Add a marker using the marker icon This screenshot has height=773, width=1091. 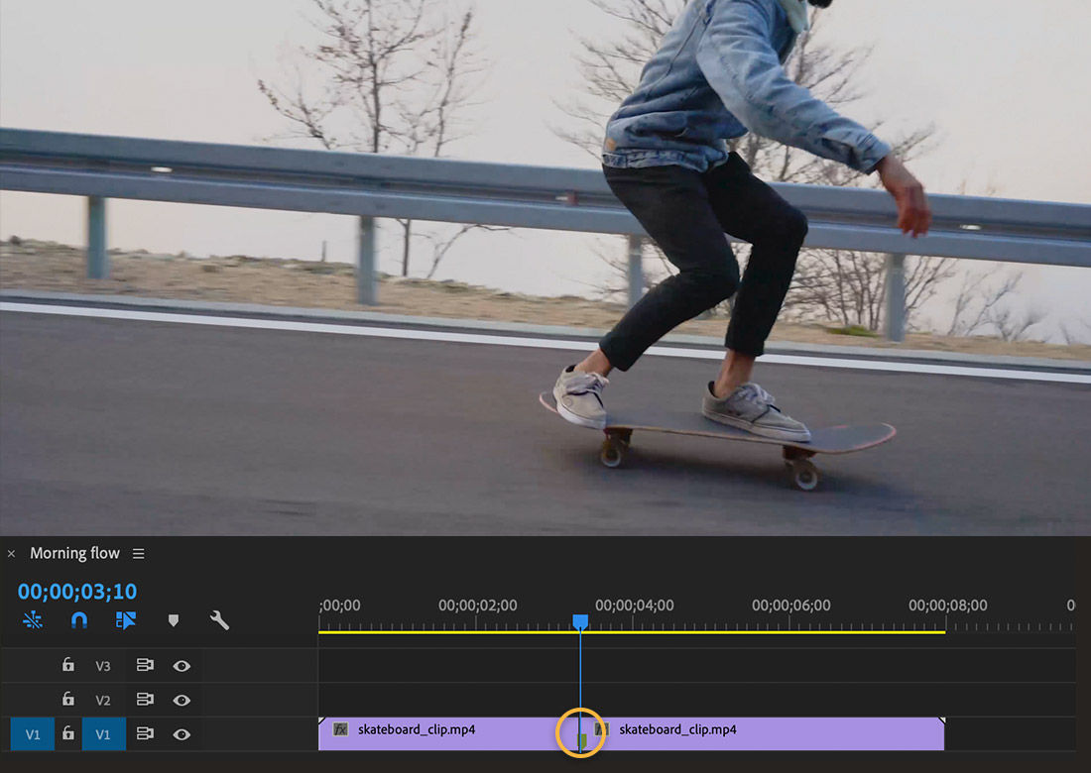[x=174, y=620]
